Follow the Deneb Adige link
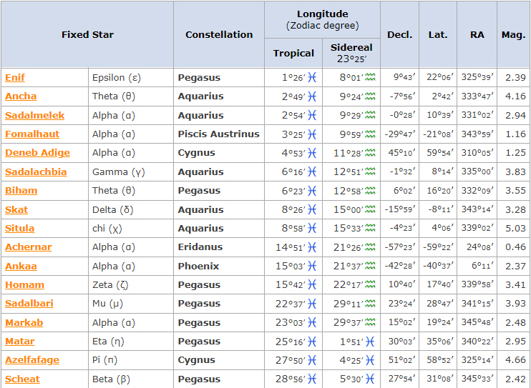The height and width of the screenshot is (388, 531). point(37,153)
